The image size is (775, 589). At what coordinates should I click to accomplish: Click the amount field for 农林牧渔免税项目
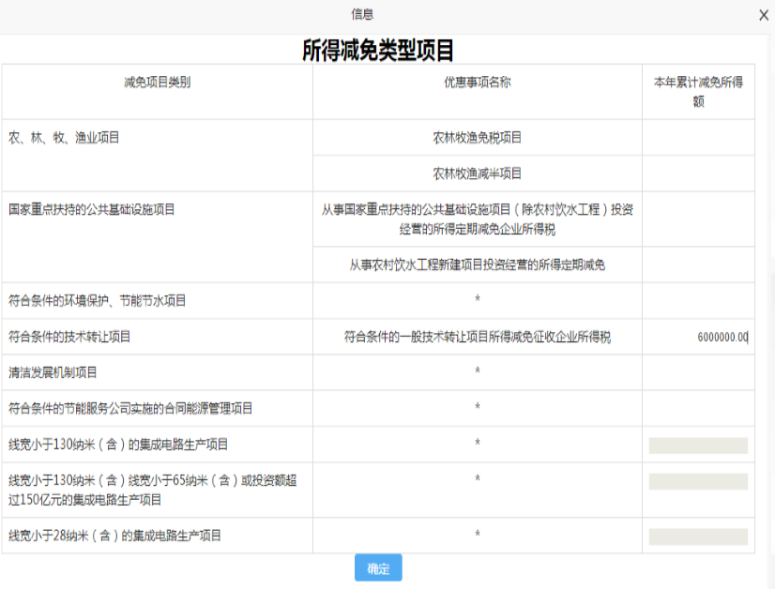[698, 137]
